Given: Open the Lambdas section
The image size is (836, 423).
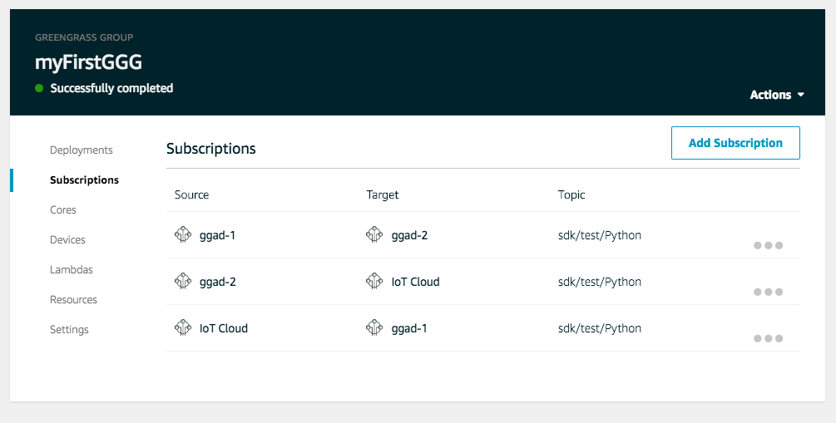Looking at the screenshot, I should pyautogui.click(x=72, y=269).
